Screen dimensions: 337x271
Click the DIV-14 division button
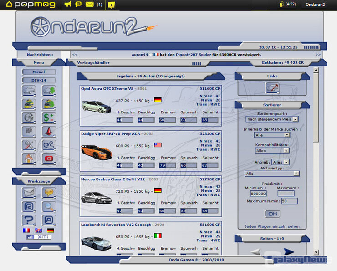[x=39, y=80]
